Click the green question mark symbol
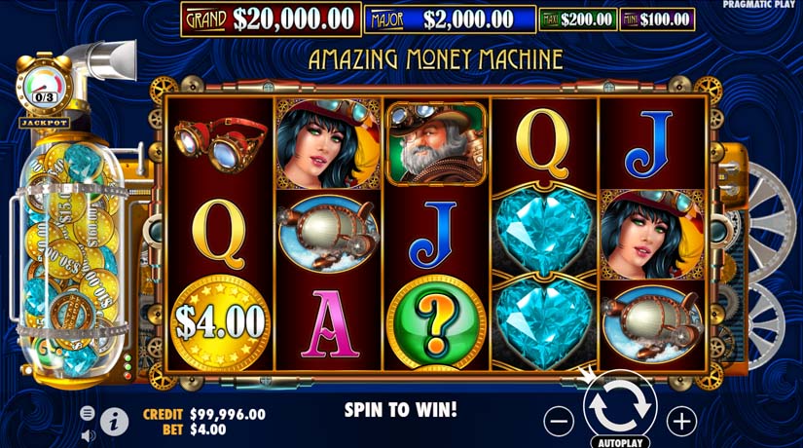803x448 pixels. pyautogui.click(x=436, y=323)
